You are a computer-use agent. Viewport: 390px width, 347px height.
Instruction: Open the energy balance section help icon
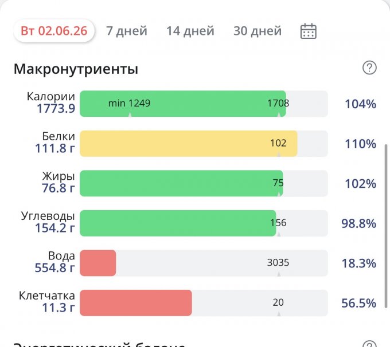[x=369, y=344]
